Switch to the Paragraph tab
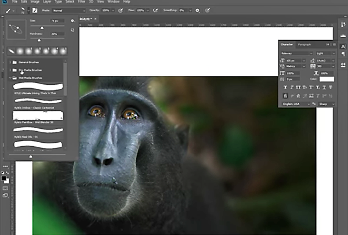 coord(304,45)
